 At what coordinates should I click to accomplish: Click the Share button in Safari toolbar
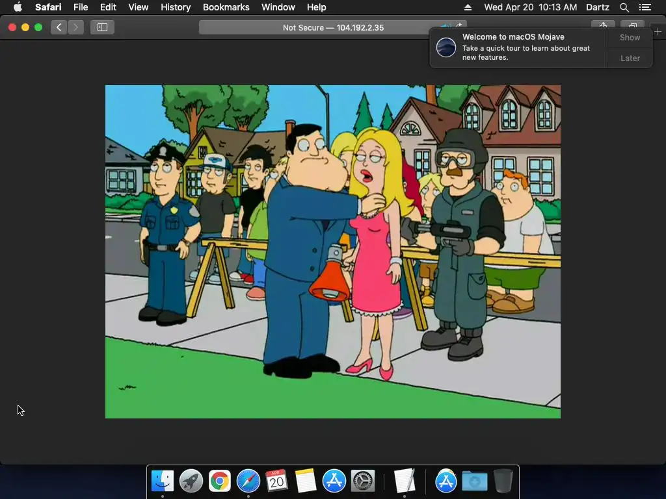point(603,25)
